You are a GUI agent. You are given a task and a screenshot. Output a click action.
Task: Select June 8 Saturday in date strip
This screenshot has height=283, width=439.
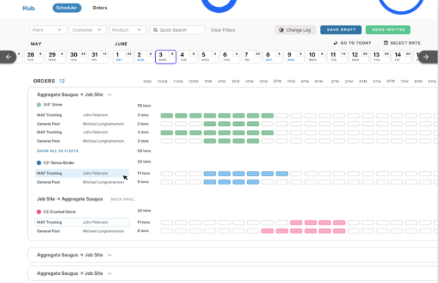click(273, 57)
